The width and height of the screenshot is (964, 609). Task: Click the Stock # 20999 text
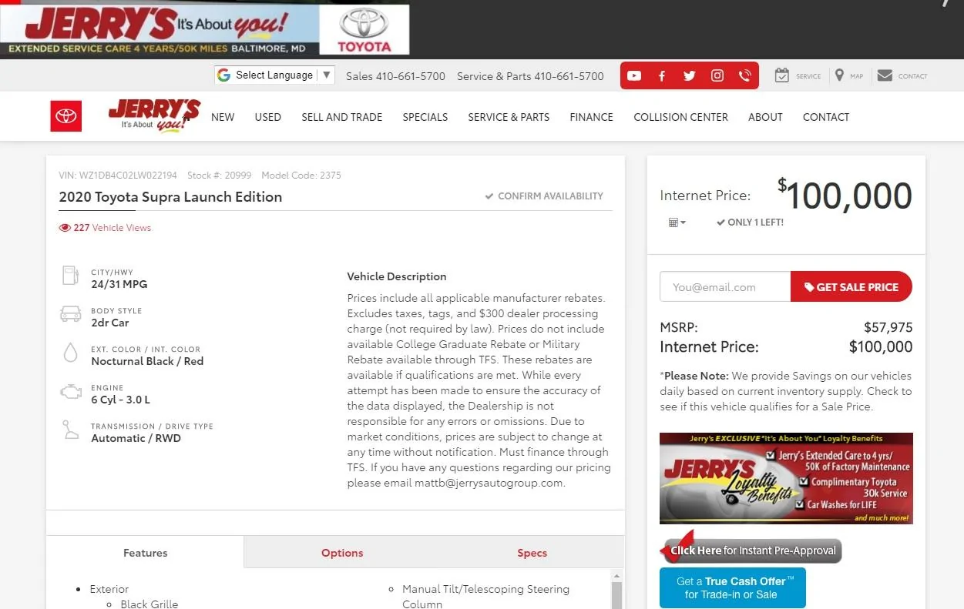click(x=219, y=176)
